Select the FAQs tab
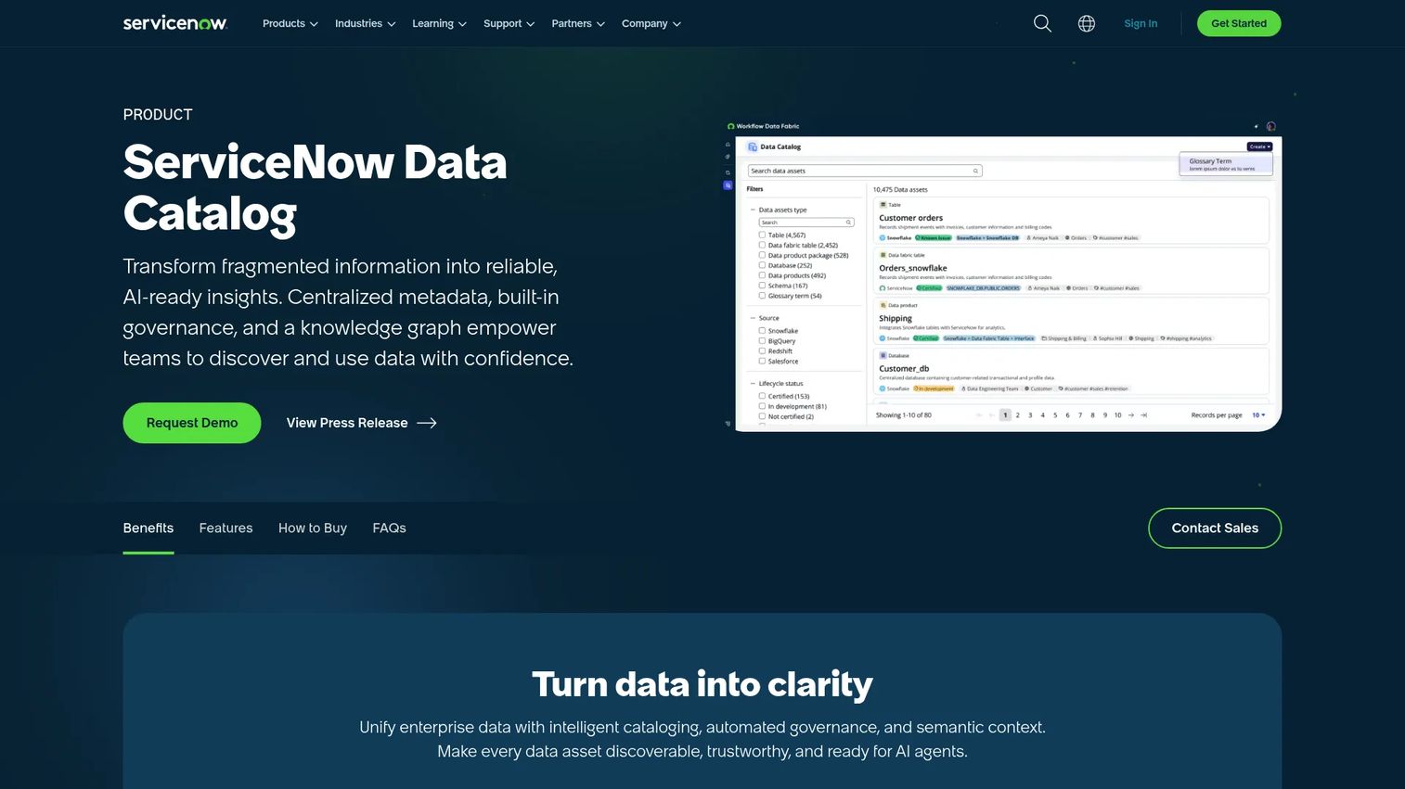The width and height of the screenshot is (1405, 789). click(x=390, y=528)
